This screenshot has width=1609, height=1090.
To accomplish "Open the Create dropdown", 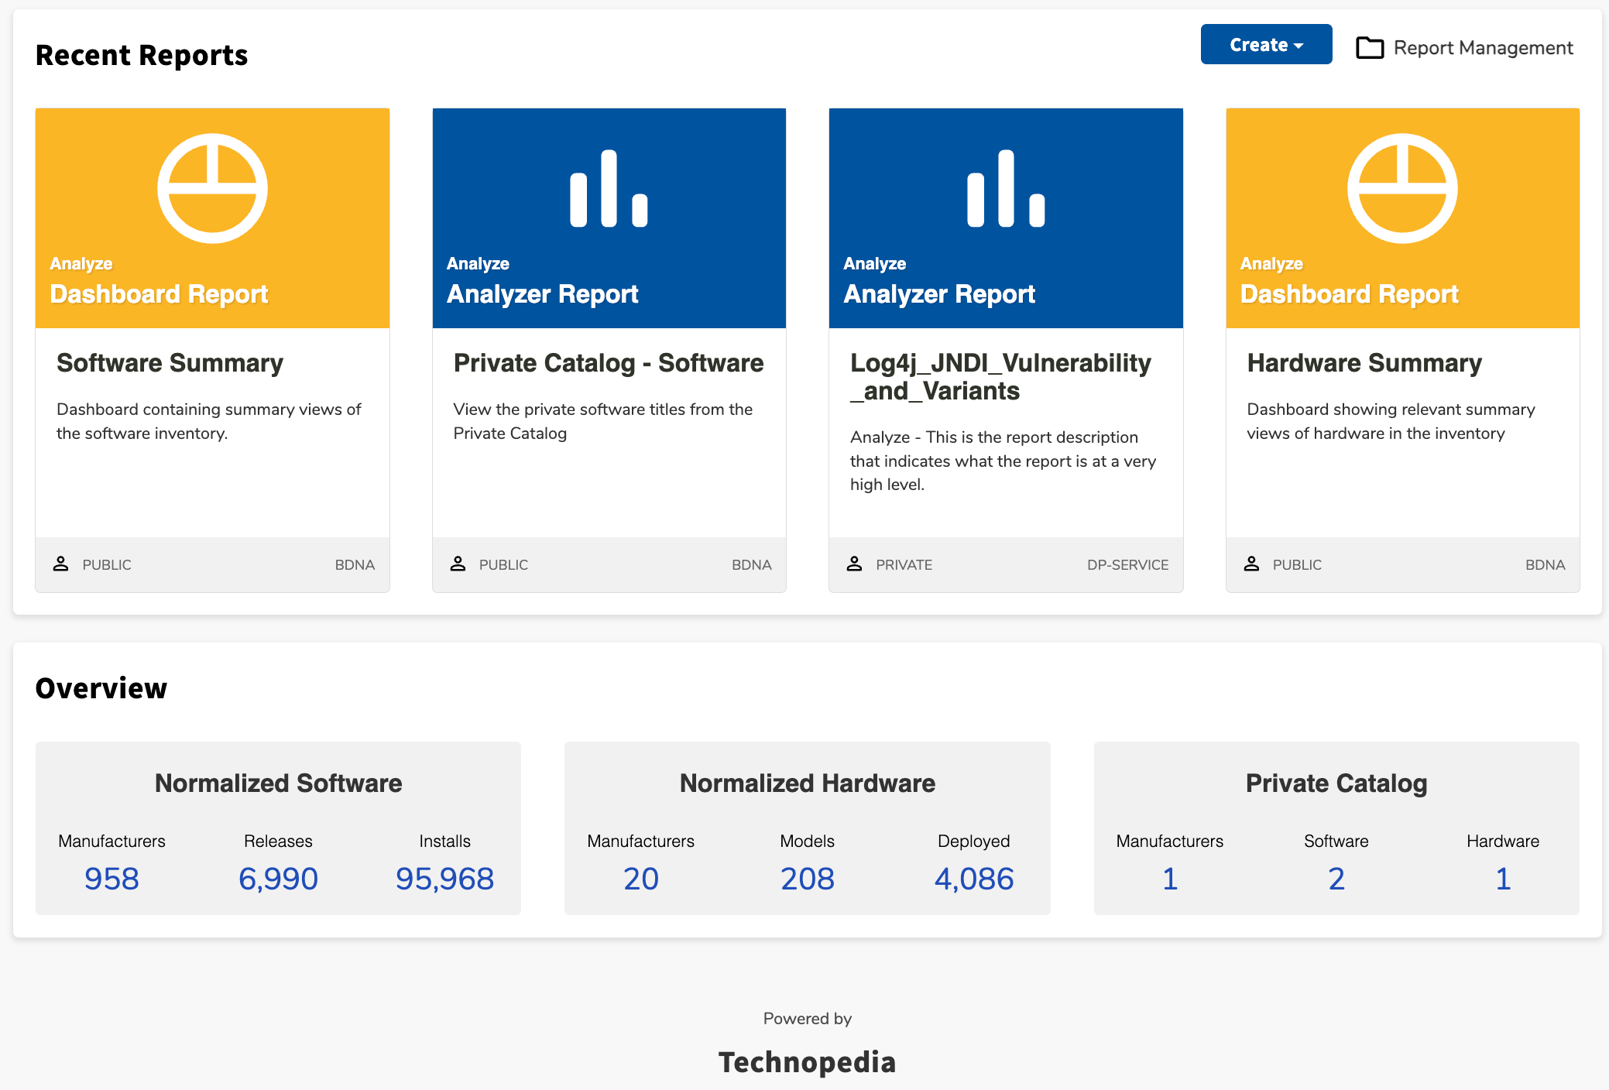I will (x=1265, y=44).
